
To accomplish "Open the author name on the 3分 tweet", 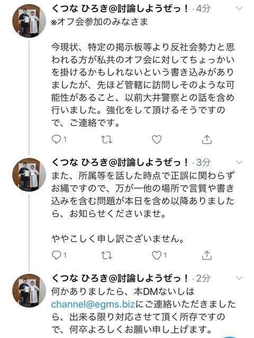I will (x=121, y=162).
